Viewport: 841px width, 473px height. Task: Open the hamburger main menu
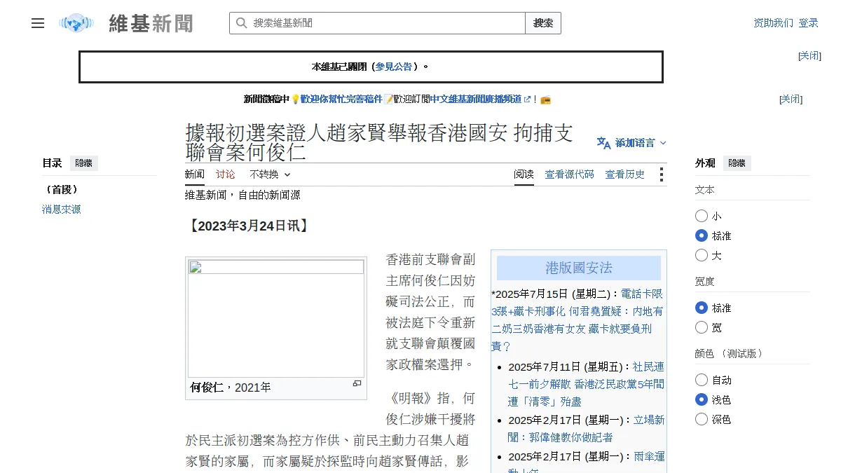pos(38,23)
